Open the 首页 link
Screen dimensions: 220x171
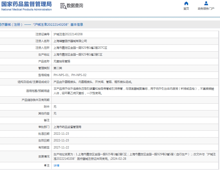click(186, 9)
